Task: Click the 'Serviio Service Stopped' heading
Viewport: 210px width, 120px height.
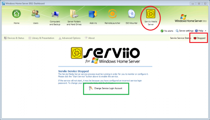Action: point(73,71)
